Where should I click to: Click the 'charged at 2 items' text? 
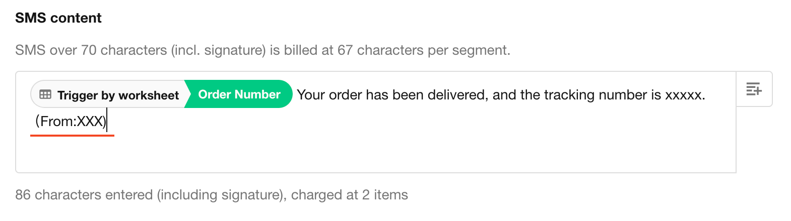[x=350, y=195]
